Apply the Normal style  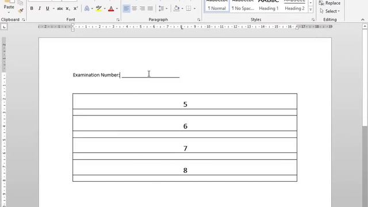[217, 6]
